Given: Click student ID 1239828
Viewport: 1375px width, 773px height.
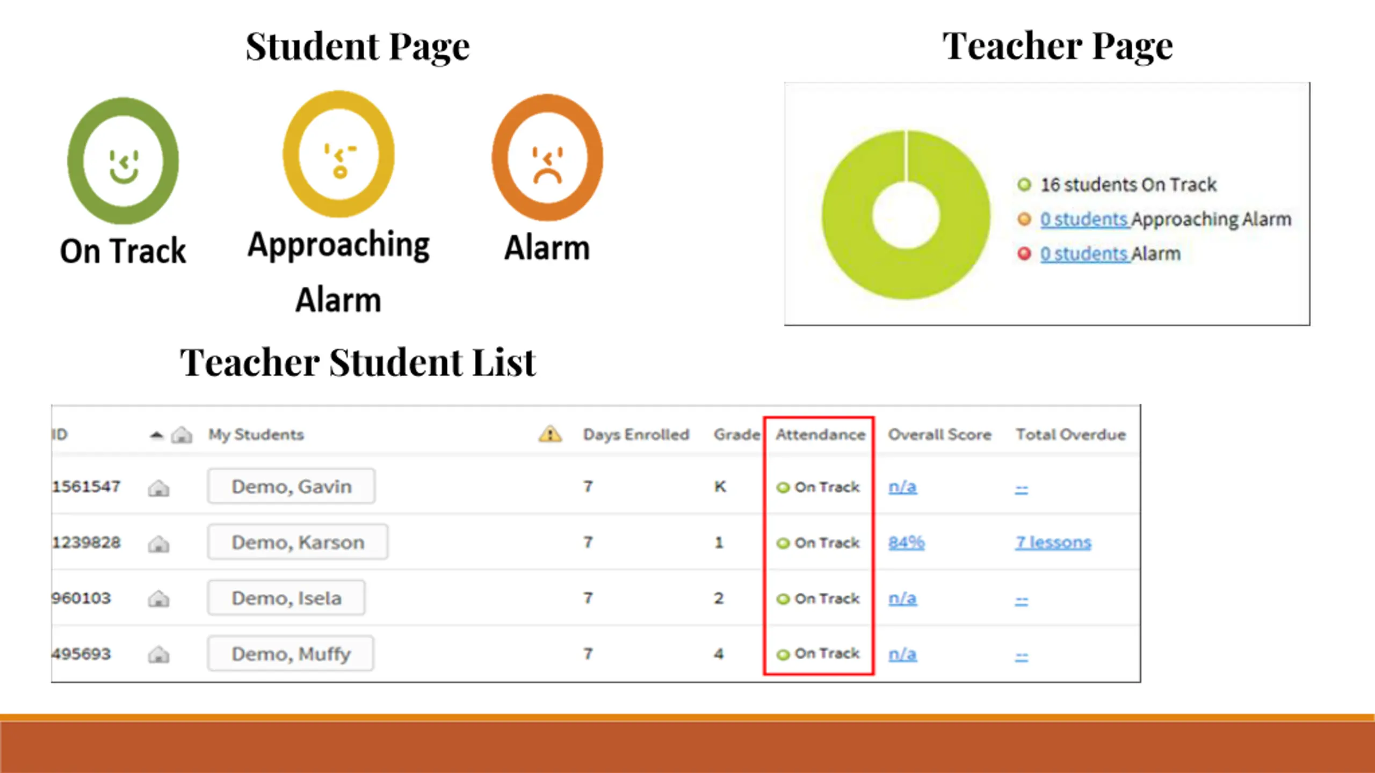Looking at the screenshot, I should (x=86, y=542).
